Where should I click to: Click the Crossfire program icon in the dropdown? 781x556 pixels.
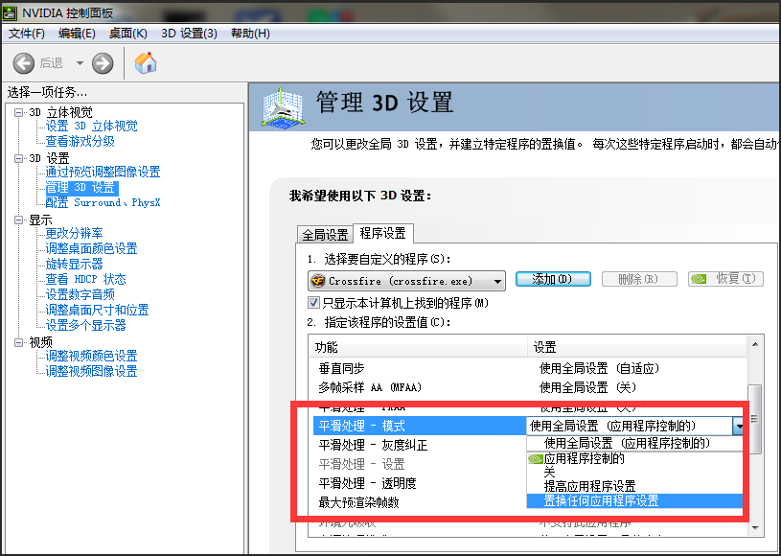coord(319,279)
